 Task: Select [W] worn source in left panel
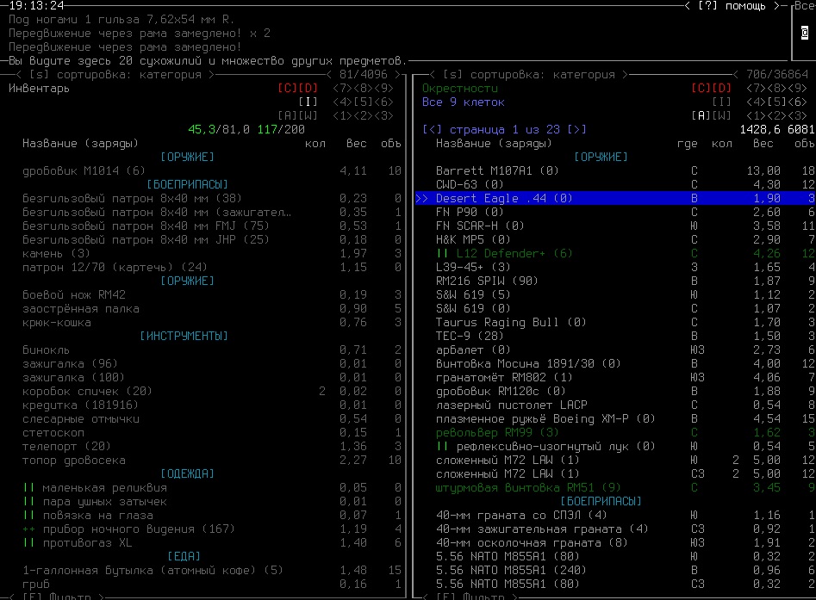click(x=308, y=116)
